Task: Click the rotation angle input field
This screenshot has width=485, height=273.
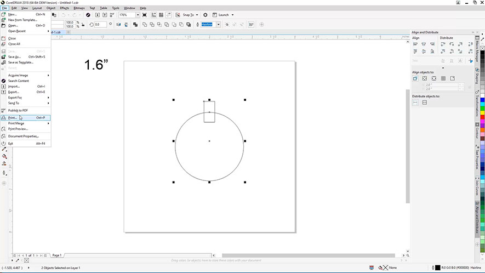Action: (x=99, y=25)
